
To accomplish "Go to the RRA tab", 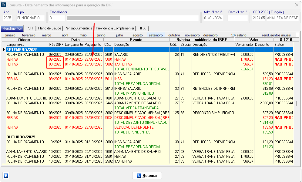I will point(142,29).
